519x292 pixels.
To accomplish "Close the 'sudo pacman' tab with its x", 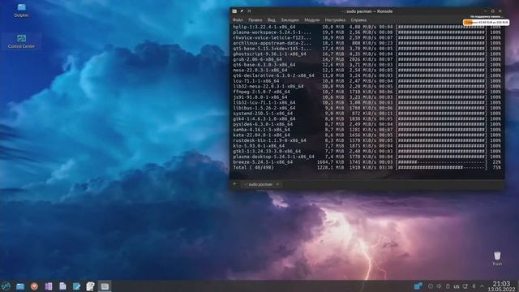I will 277,184.
